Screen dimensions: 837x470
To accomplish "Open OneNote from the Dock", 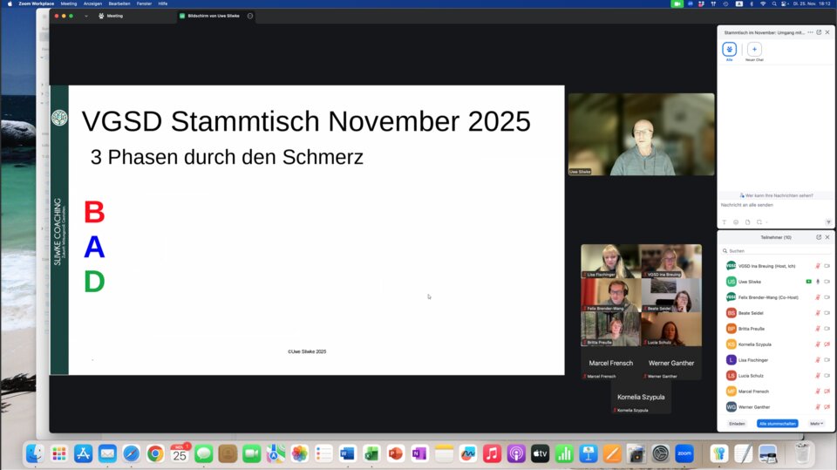I will pyautogui.click(x=419, y=454).
